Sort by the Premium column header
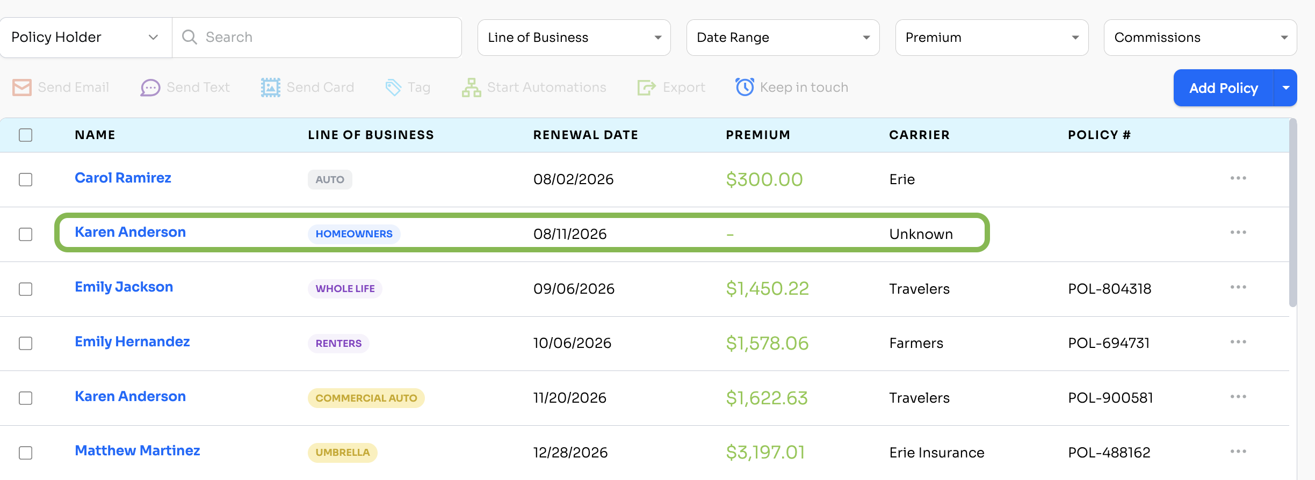Image resolution: width=1315 pixels, height=480 pixels. coord(758,135)
